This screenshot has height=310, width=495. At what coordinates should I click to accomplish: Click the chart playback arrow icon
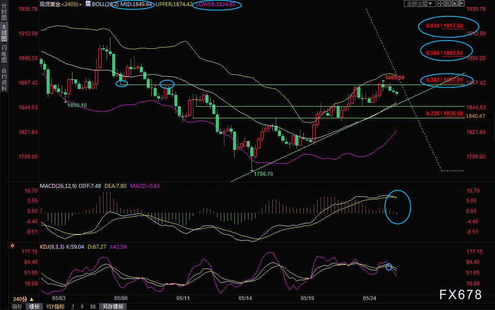tap(454, 3)
